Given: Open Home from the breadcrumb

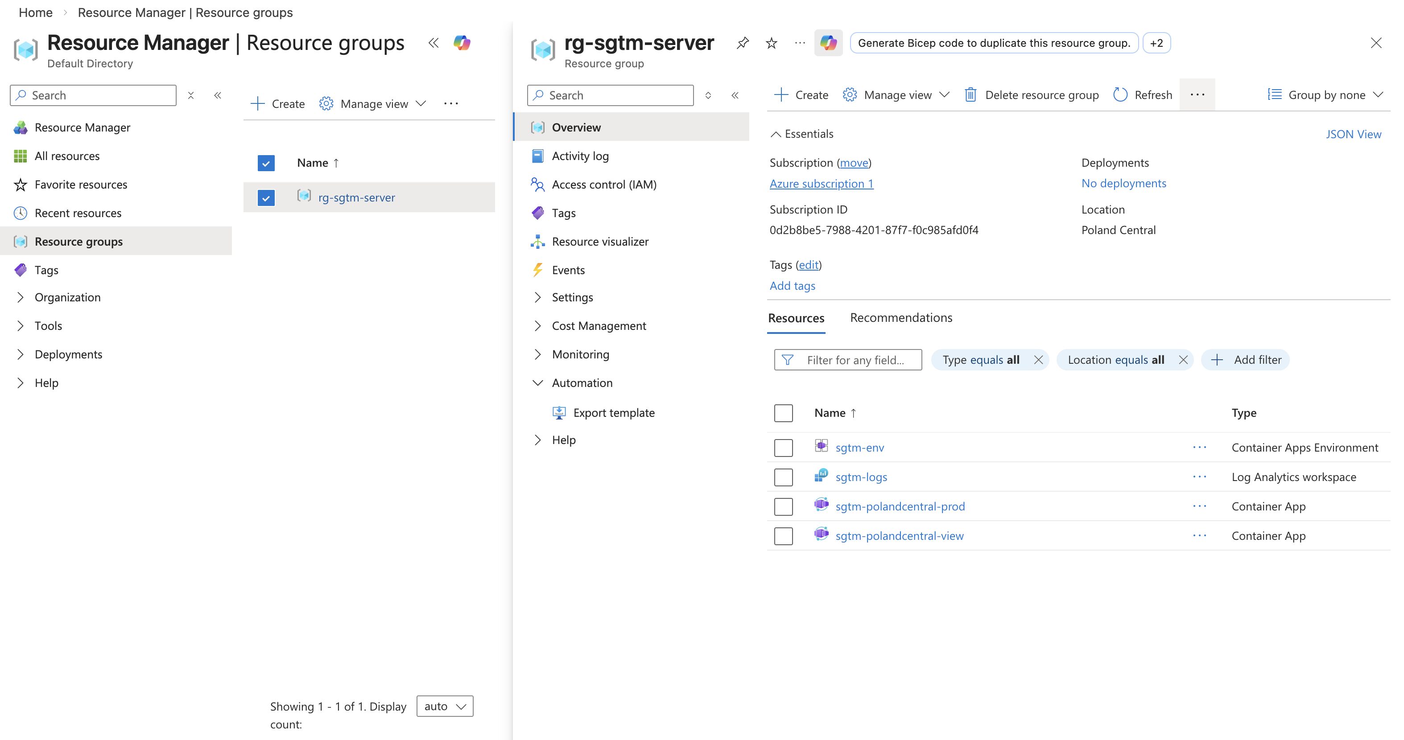Looking at the screenshot, I should tap(35, 12).
